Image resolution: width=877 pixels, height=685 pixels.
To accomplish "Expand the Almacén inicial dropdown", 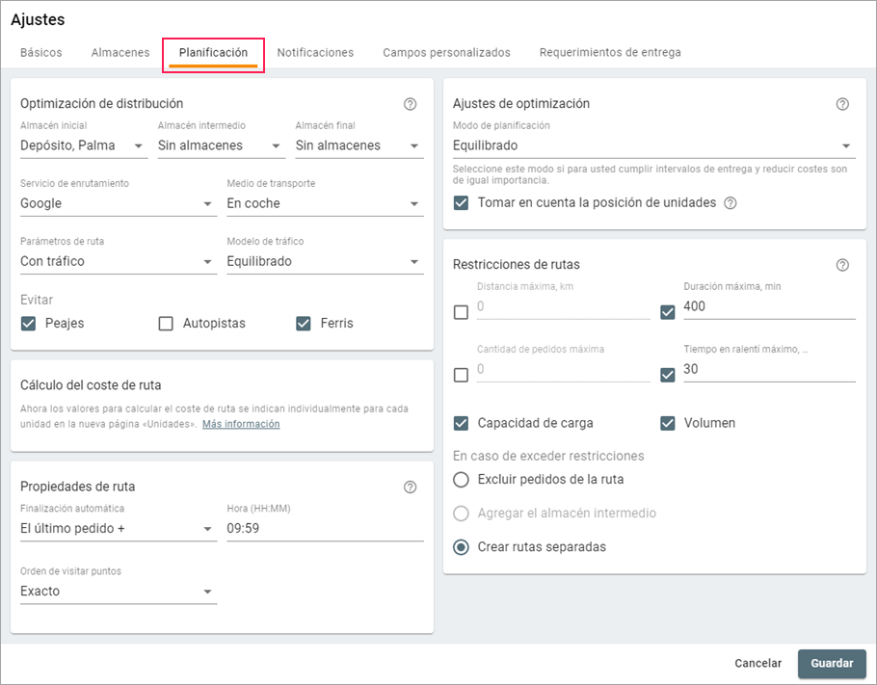I will 83,146.
